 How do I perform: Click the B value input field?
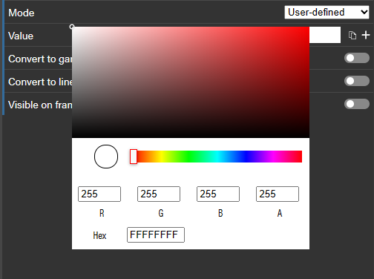point(218,194)
